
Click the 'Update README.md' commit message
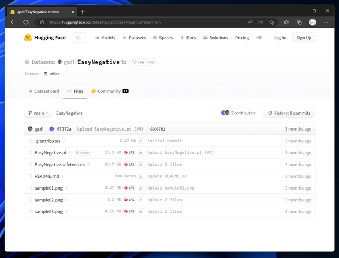[167, 176]
